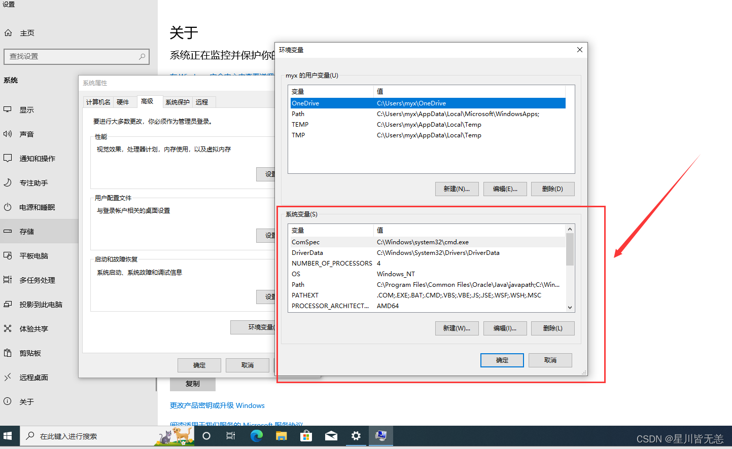732x449 pixels.
Task: Open the Mail app from the taskbar
Action: click(331, 435)
